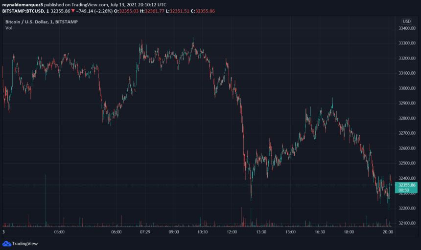
Task: Click the 32100.00 price axis label
Action: click(407, 223)
